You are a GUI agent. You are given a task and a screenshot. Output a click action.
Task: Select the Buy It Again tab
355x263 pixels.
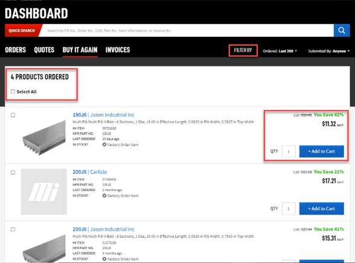click(80, 50)
